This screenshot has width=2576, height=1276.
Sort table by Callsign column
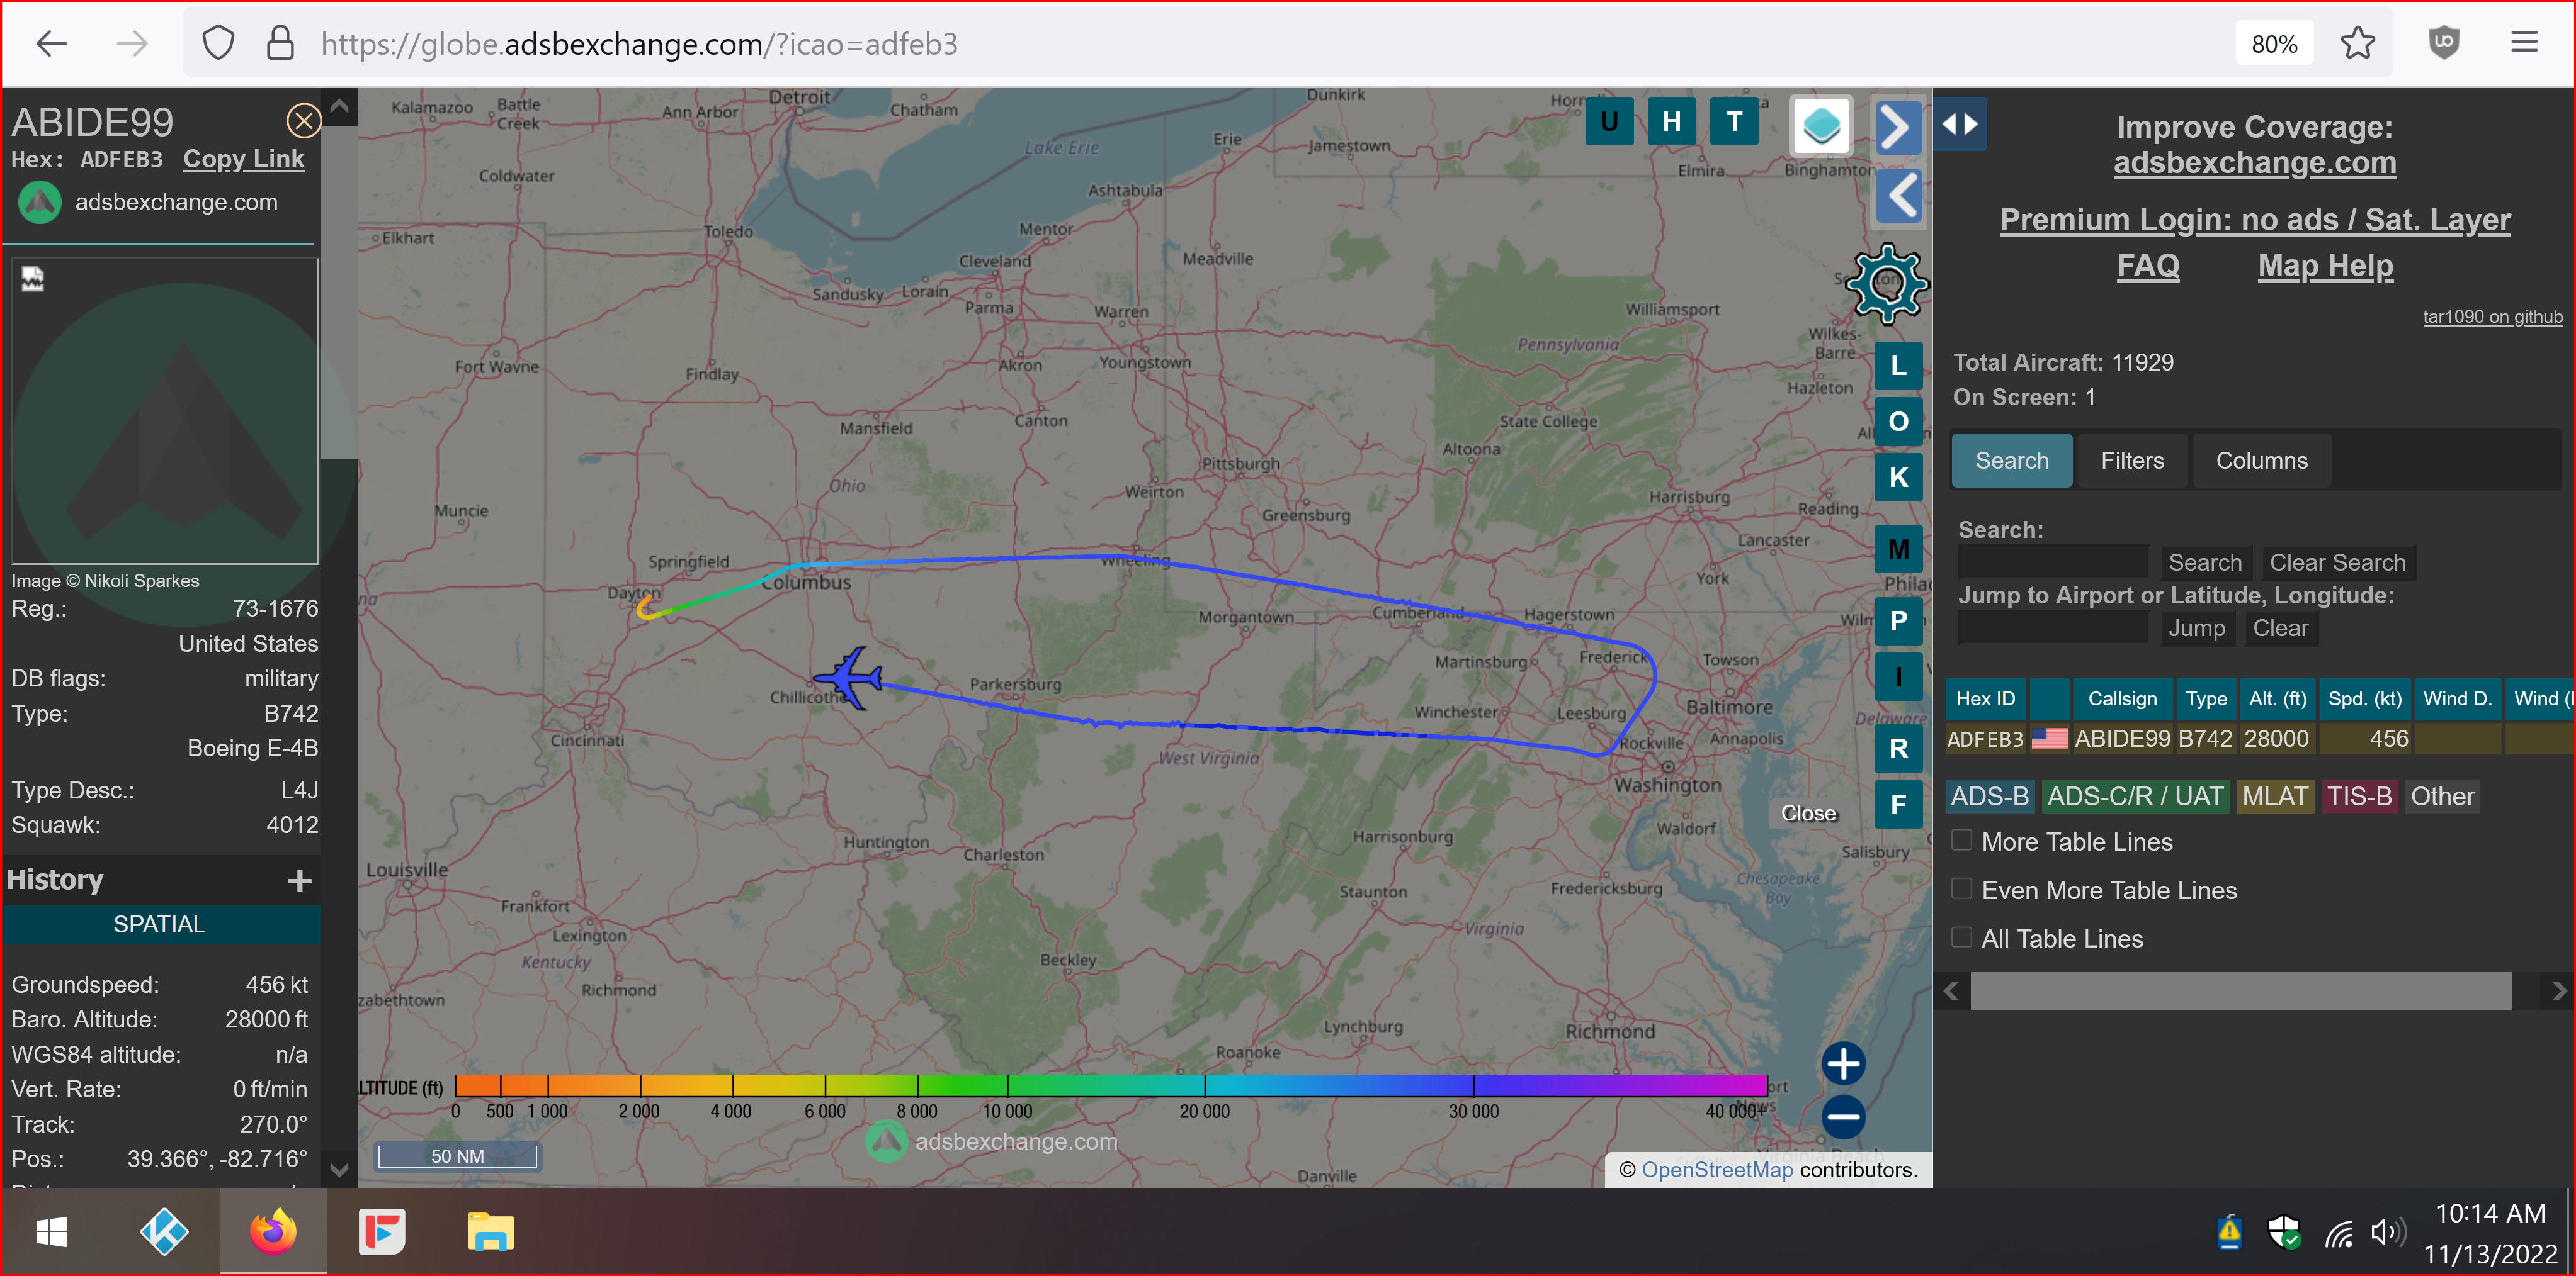point(2122,698)
